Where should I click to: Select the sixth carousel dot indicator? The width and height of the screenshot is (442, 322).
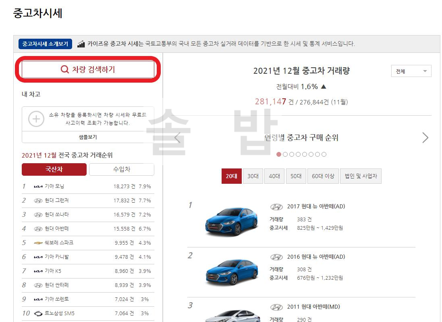(x=311, y=154)
